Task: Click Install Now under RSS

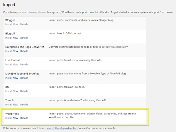Action: coord(11,91)
